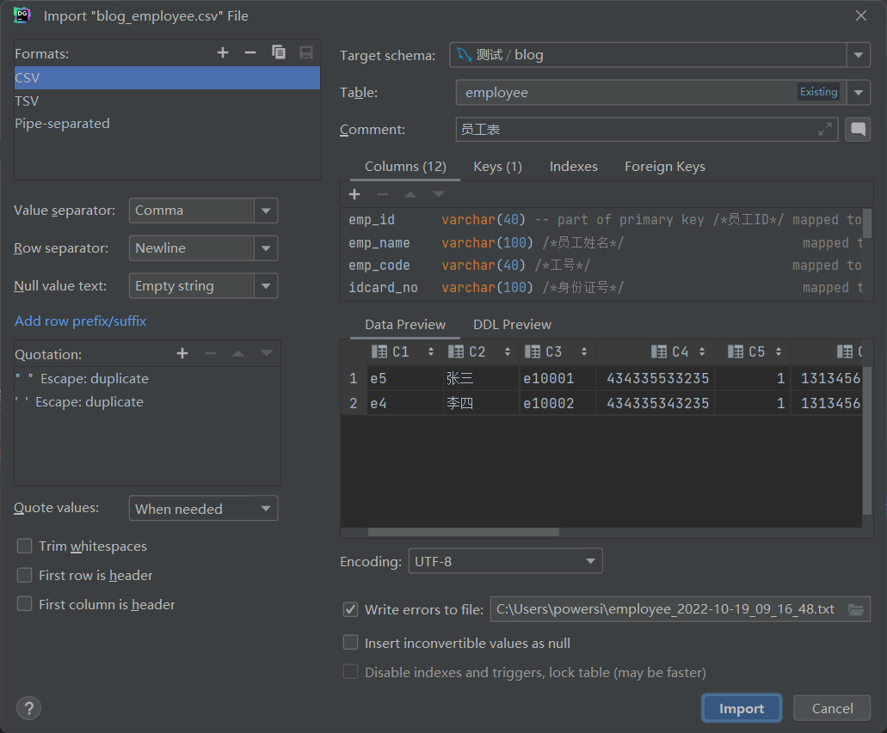Expand the Table name dropdown arrow
This screenshot has height=733, width=887.
[858, 92]
